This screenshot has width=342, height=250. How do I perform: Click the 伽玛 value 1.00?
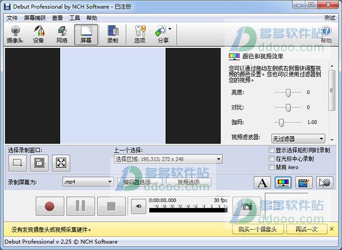click(x=312, y=122)
